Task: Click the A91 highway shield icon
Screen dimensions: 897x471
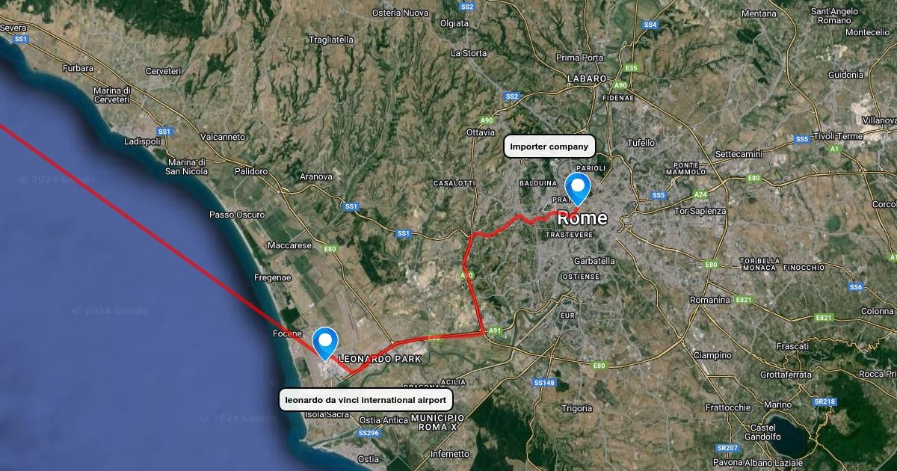Action: 494,330
